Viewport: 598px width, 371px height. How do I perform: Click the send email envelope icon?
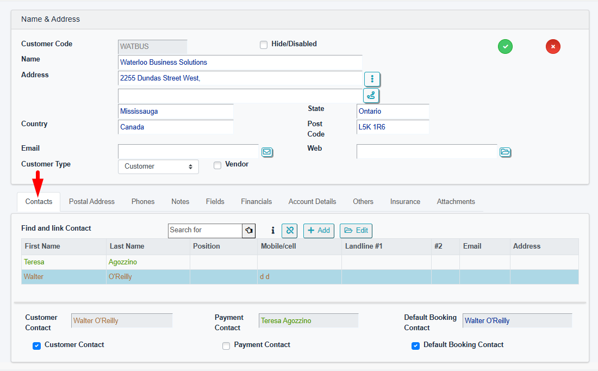[267, 152]
